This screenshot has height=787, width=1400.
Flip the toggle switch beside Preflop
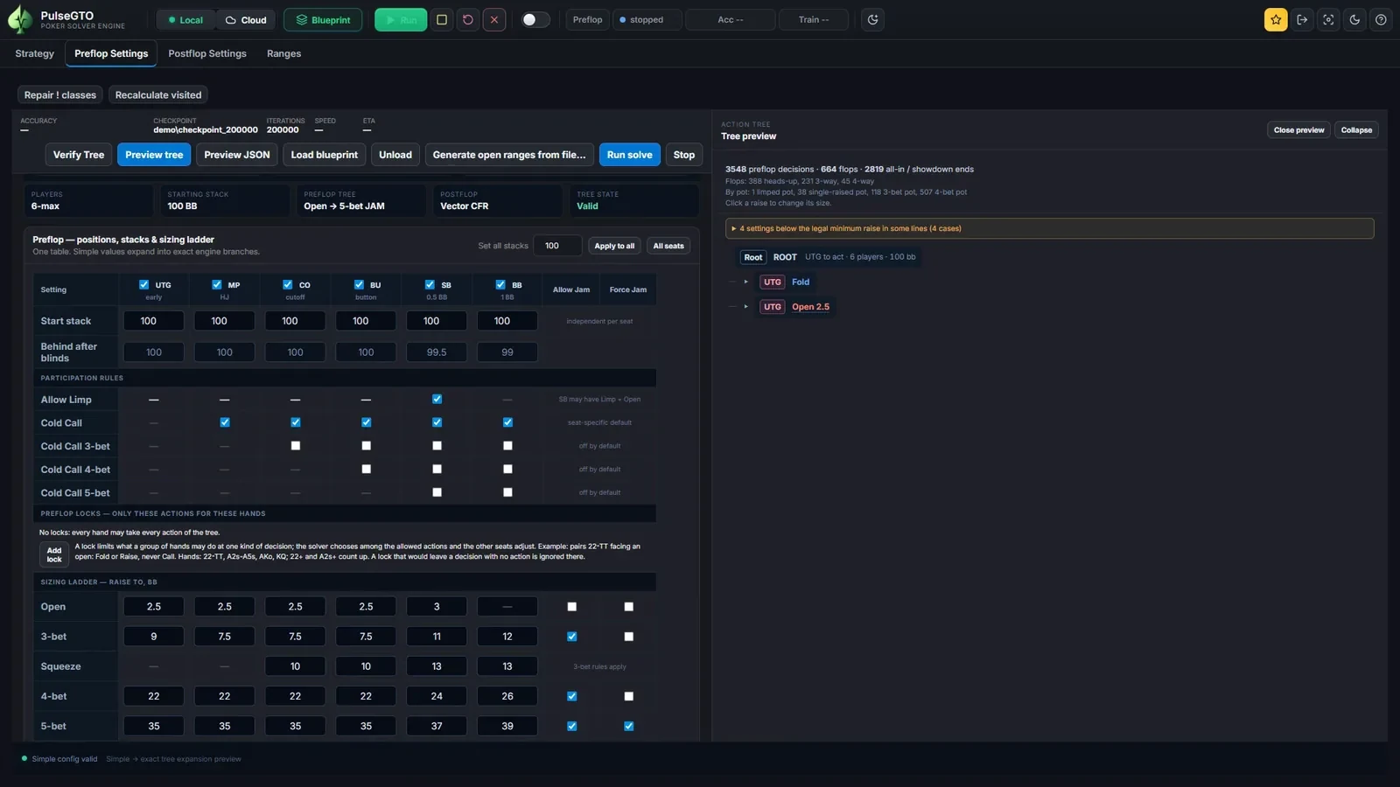(535, 19)
